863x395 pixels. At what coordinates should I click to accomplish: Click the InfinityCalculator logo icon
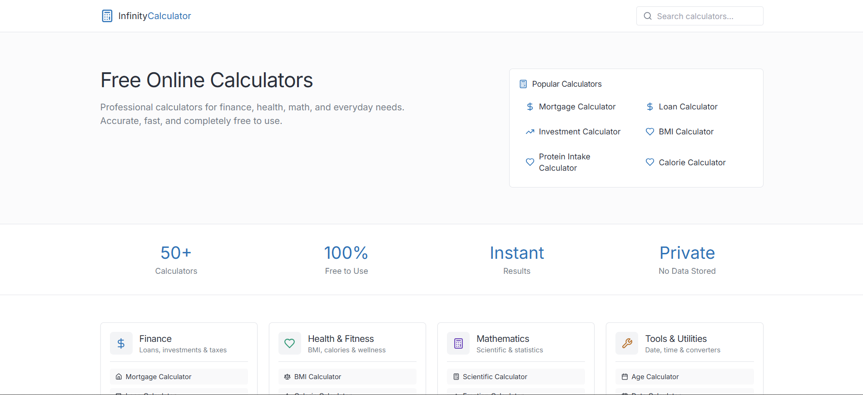pyautogui.click(x=107, y=15)
